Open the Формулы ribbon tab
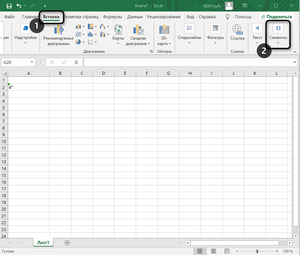The image size is (300, 255). pos(112,17)
